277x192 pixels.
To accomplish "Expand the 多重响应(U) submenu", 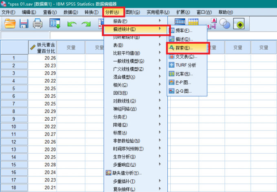I will coord(136,165).
